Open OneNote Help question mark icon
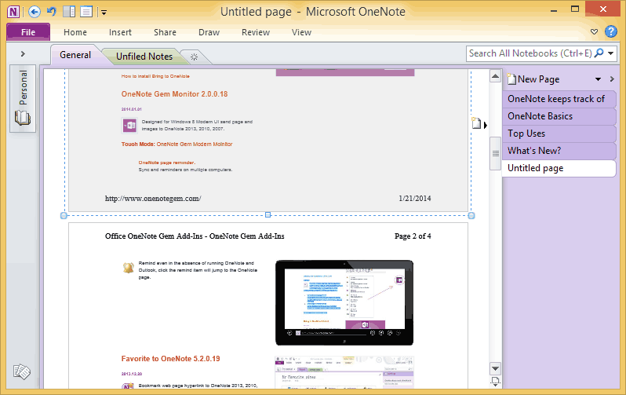This screenshot has height=395, width=626. (x=611, y=31)
